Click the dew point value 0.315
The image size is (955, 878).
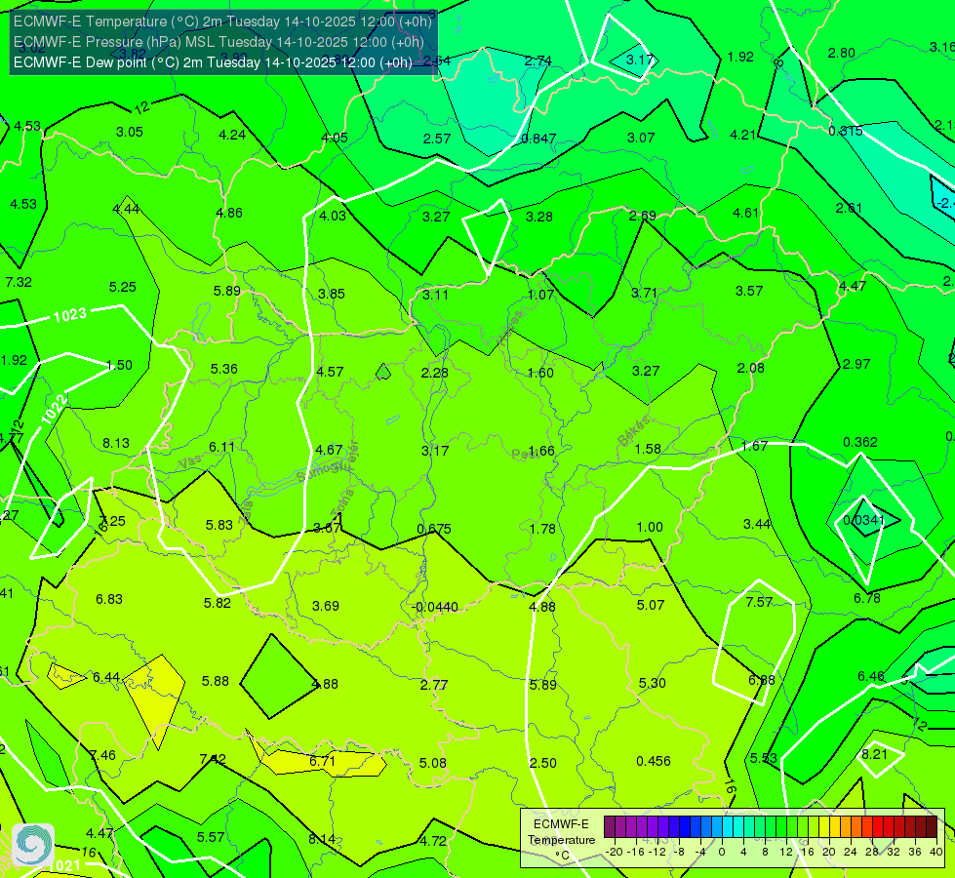point(846,131)
